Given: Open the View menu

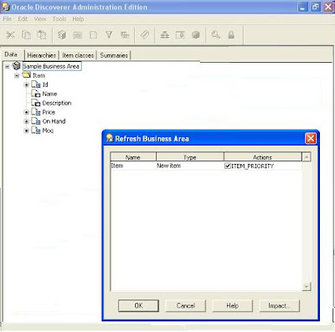Looking at the screenshot, I should (x=40, y=19).
